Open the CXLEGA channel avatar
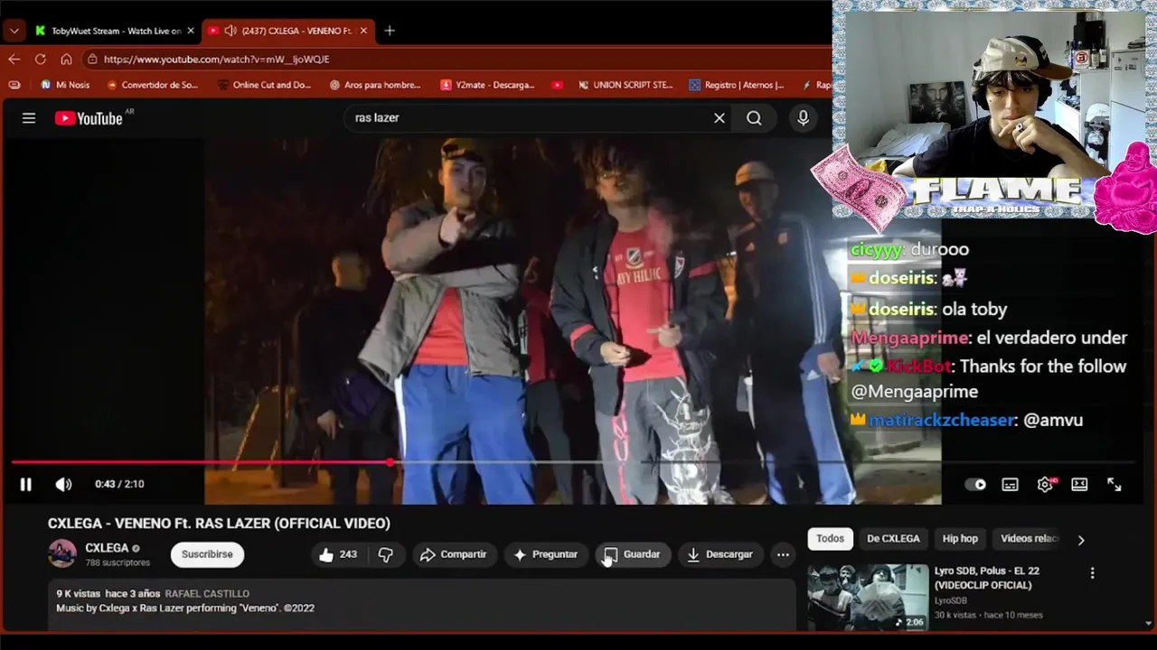Viewport: 1157px width, 650px height. pyautogui.click(x=62, y=553)
